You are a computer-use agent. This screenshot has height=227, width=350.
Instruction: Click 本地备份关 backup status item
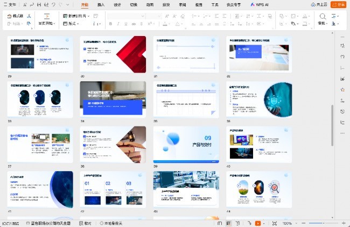tap(111, 223)
